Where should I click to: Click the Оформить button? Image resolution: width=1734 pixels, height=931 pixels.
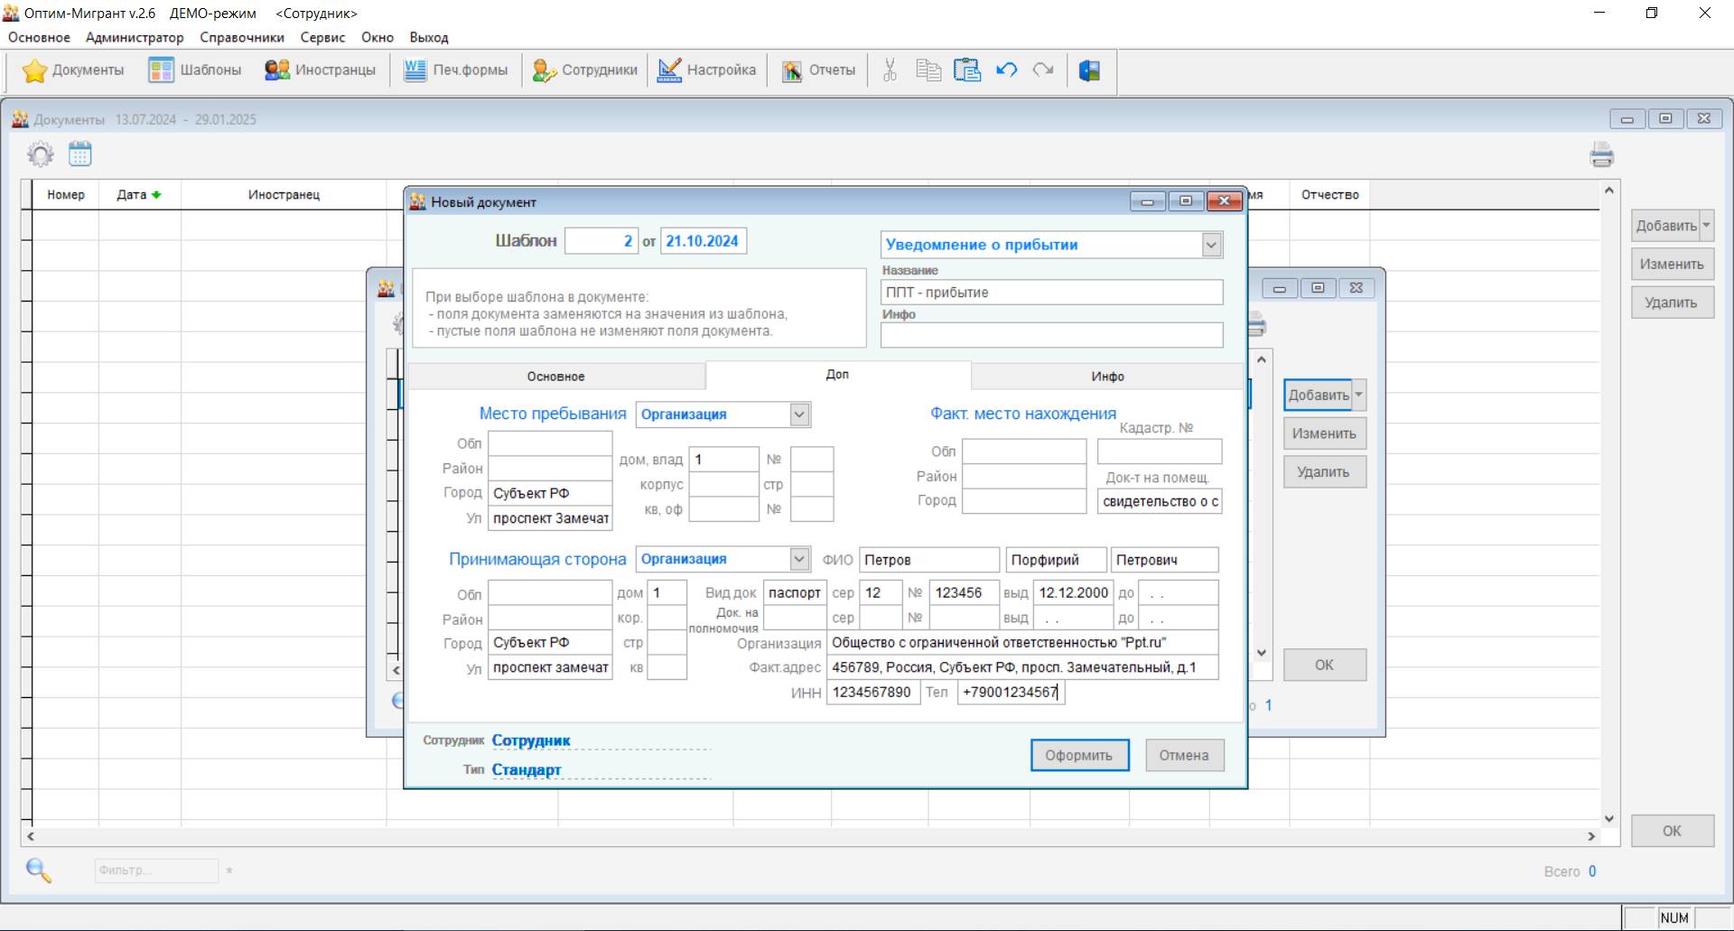click(x=1079, y=755)
